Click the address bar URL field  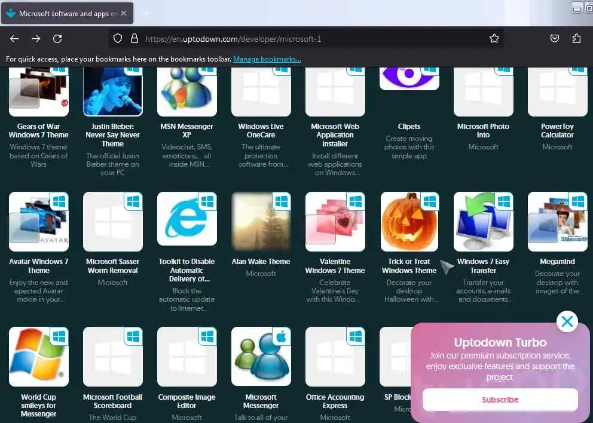point(306,39)
